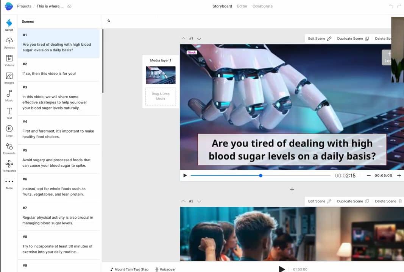Switch to the Editor tab
Image resolution: width=404 pixels, height=272 pixels.
pyautogui.click(x=242, y=6)
